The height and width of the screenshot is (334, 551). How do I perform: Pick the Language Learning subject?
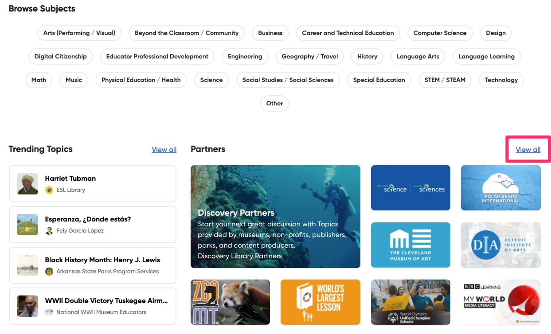487,56
